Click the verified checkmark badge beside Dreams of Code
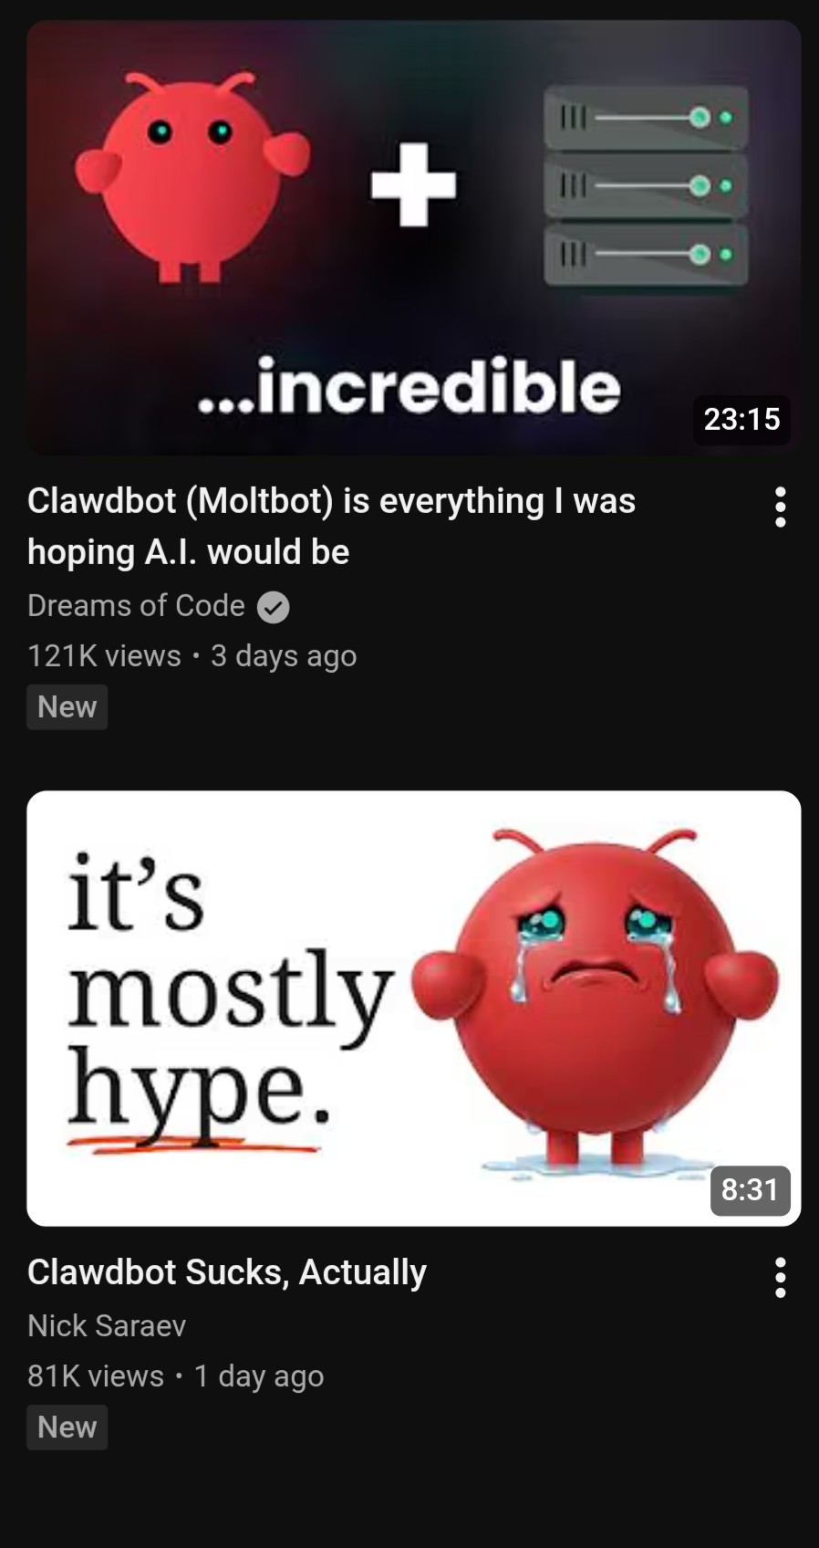The image size is (819, 1548). pos(274,607)
